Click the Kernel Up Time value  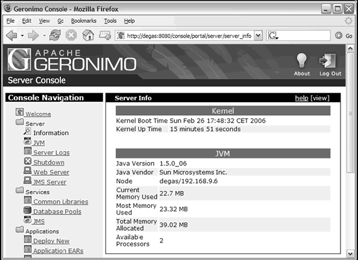click(205, 129)
